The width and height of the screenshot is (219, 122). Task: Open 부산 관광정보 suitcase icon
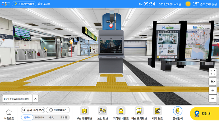coord(84,111)
